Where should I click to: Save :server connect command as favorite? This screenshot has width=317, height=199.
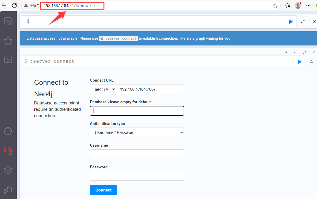[x=312, y=62]
